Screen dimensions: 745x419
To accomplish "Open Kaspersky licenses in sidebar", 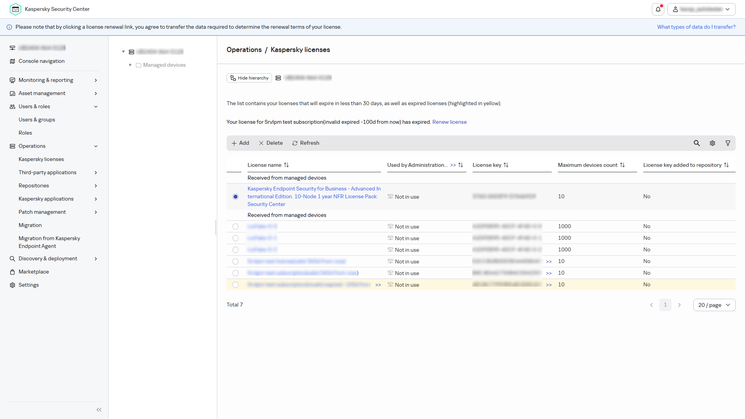I will [41, 159].
